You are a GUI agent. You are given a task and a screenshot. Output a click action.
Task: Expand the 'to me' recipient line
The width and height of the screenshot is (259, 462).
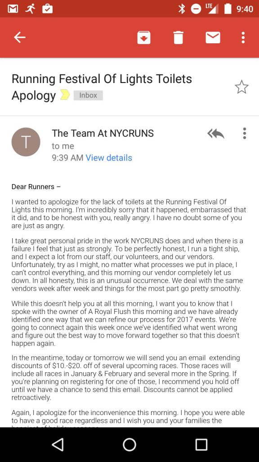[63, 146]
